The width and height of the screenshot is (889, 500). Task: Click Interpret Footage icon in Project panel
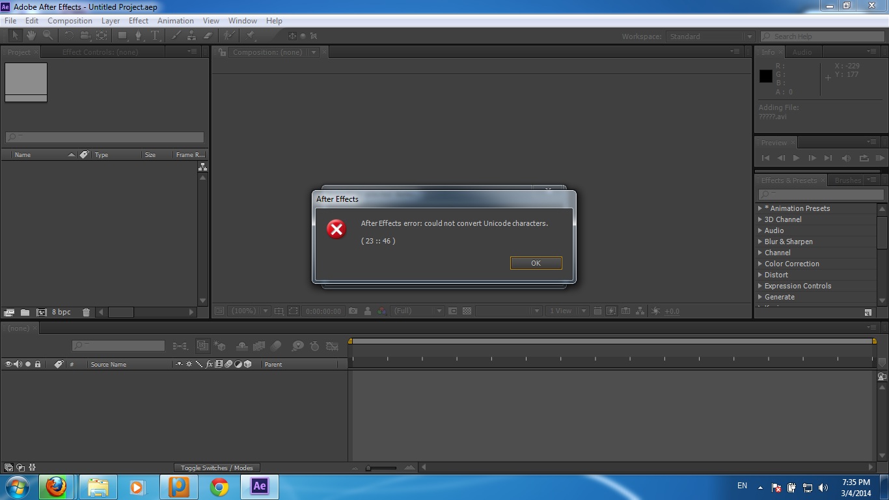[9, 312]
